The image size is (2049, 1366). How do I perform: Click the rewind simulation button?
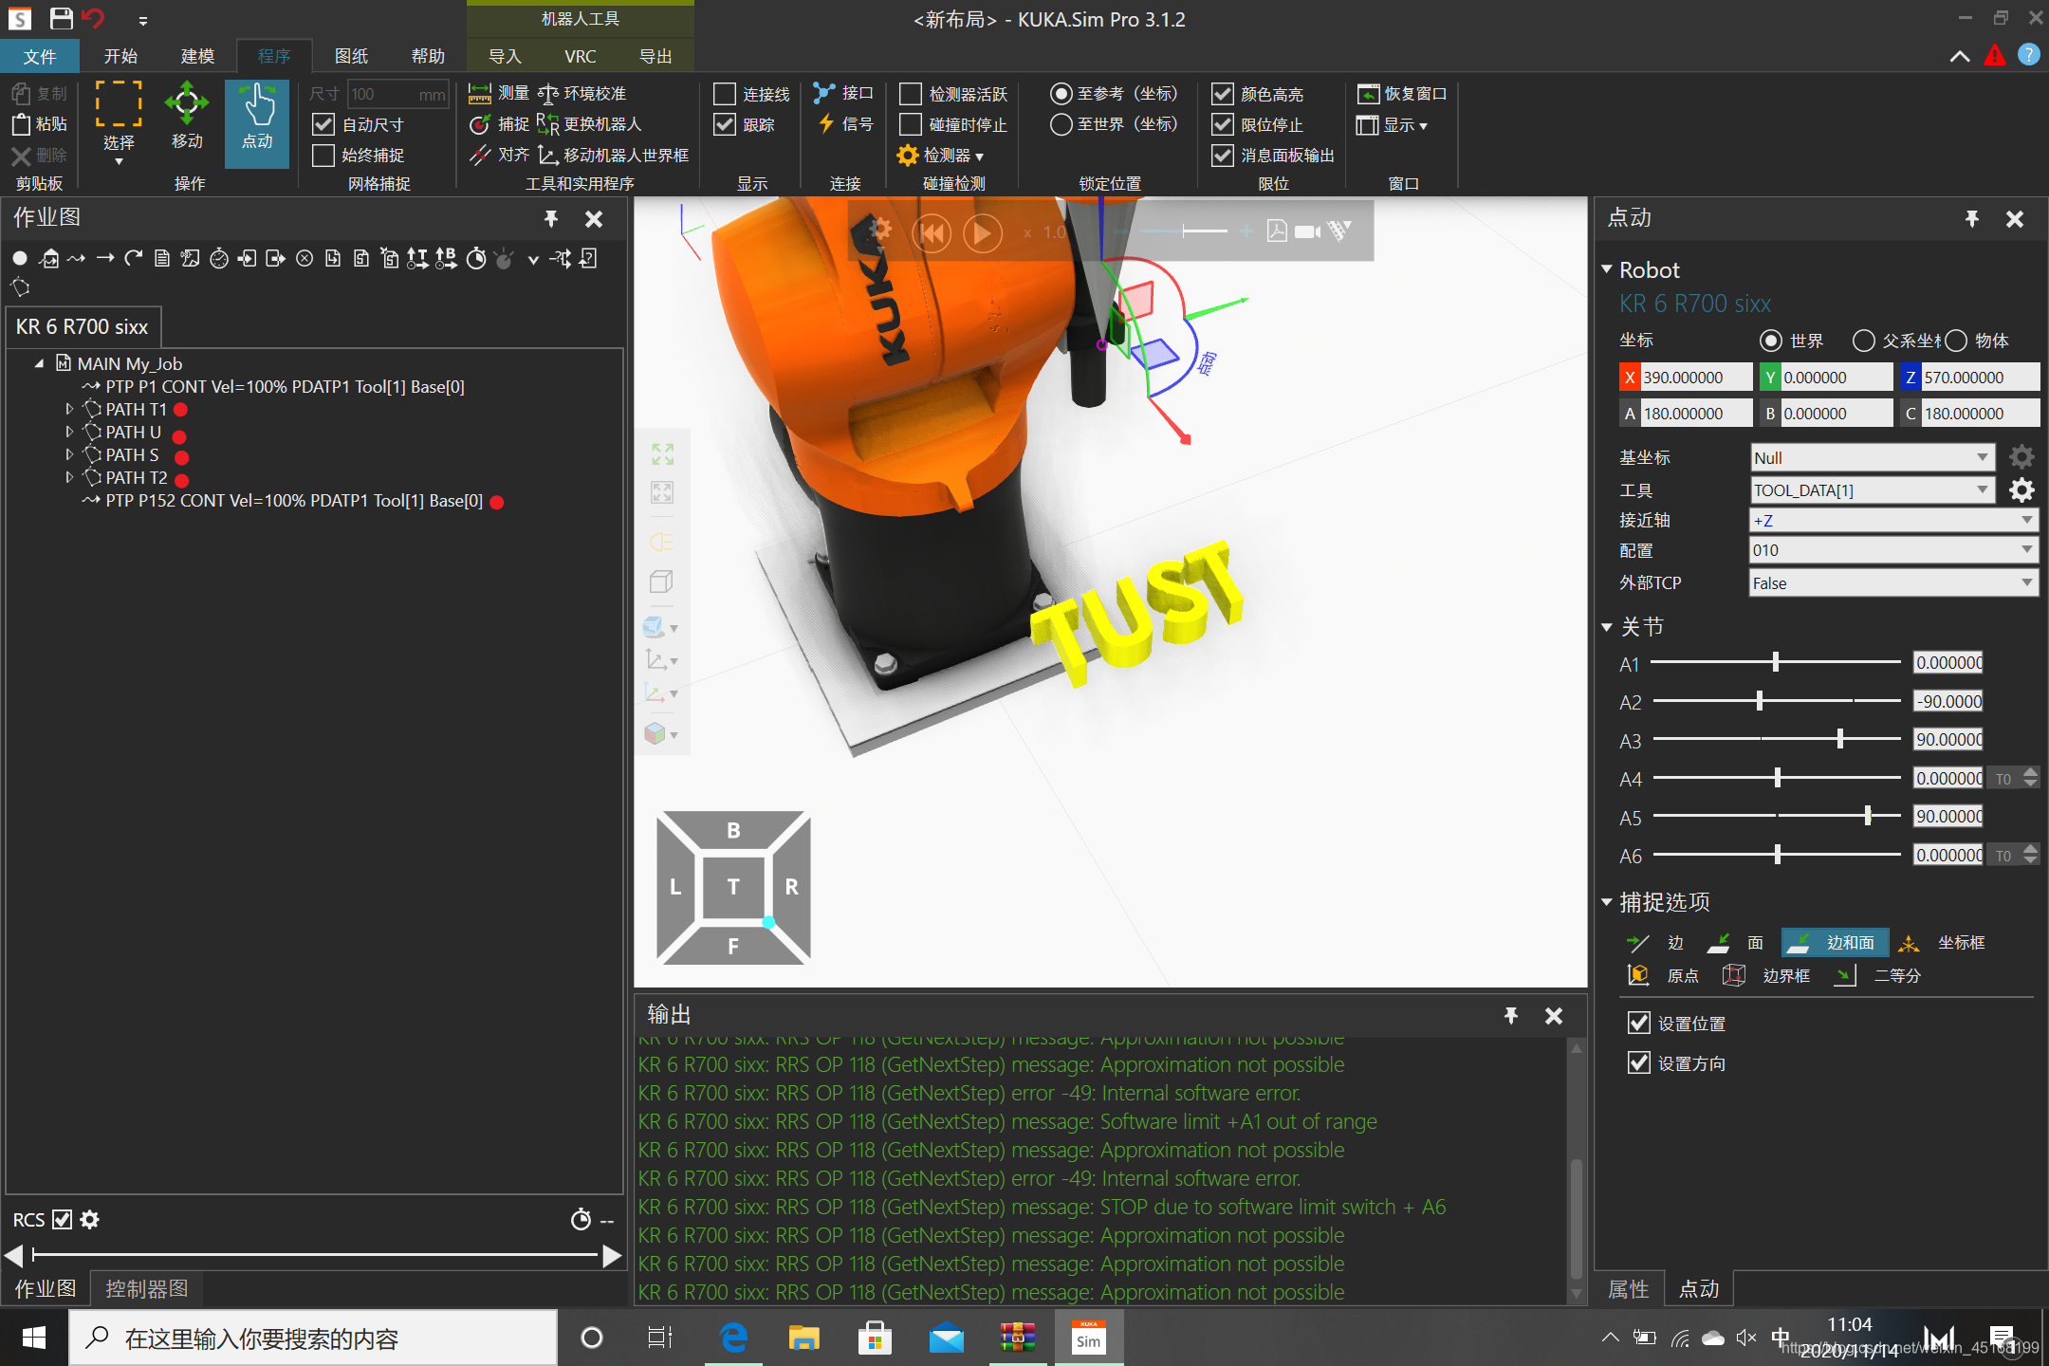(x=932, y=232)
